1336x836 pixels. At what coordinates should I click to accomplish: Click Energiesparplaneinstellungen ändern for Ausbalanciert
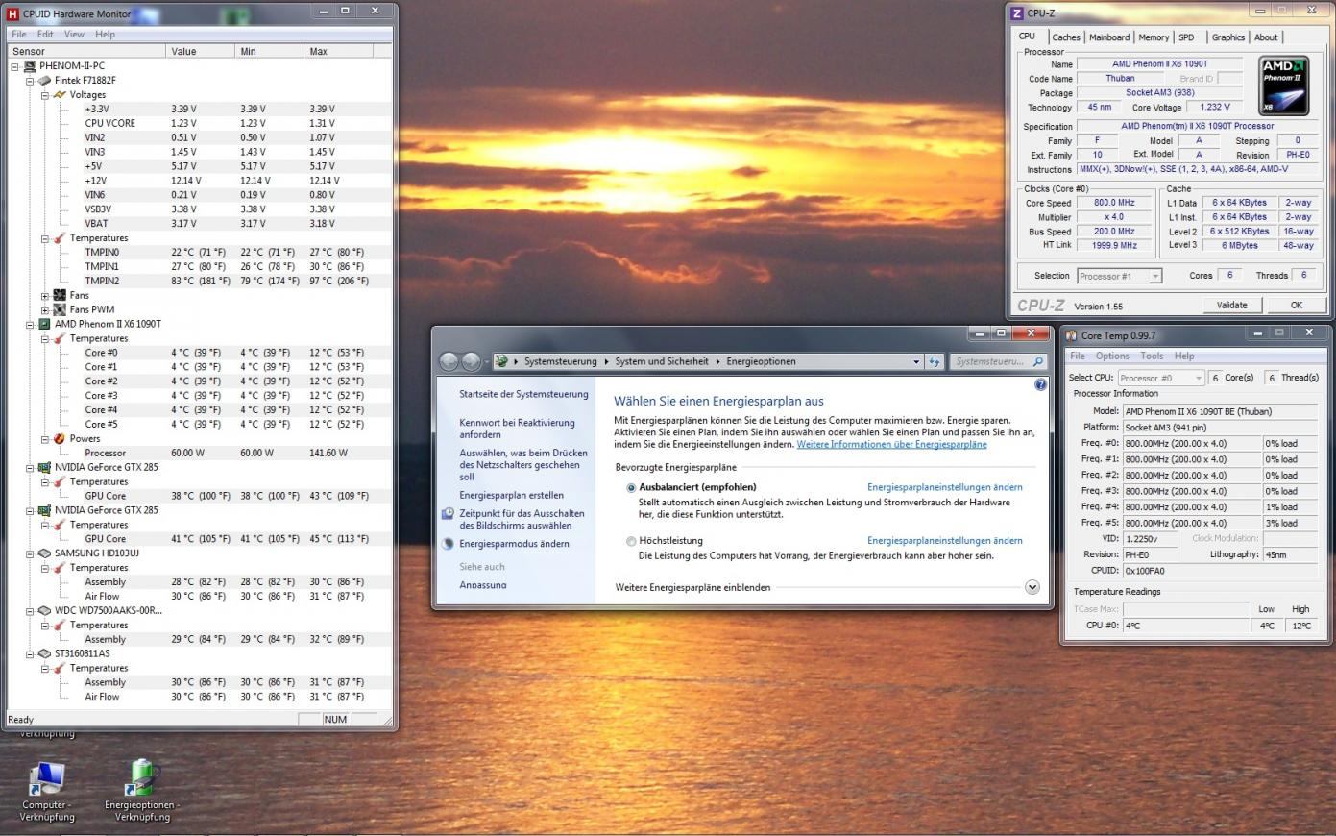(944, 487)
